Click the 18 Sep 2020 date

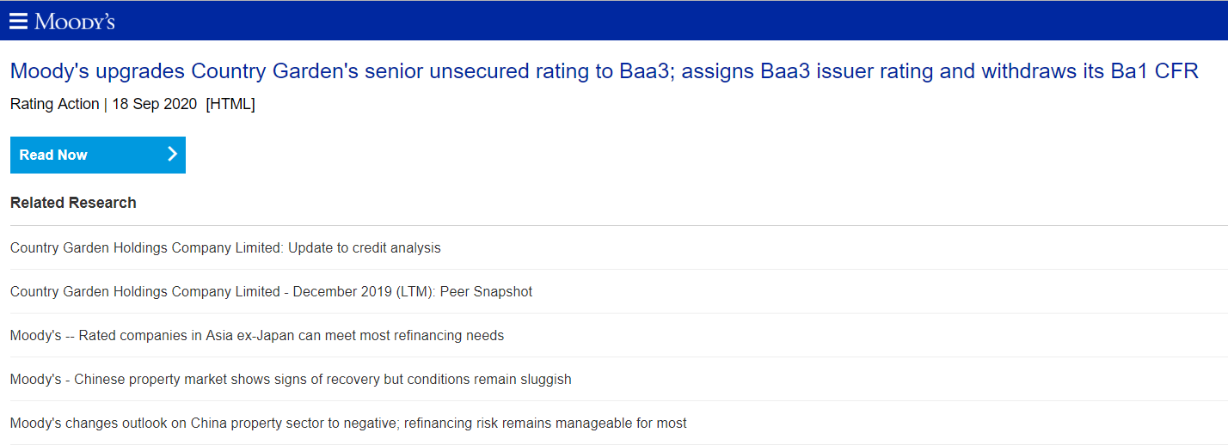pos(155,104)
